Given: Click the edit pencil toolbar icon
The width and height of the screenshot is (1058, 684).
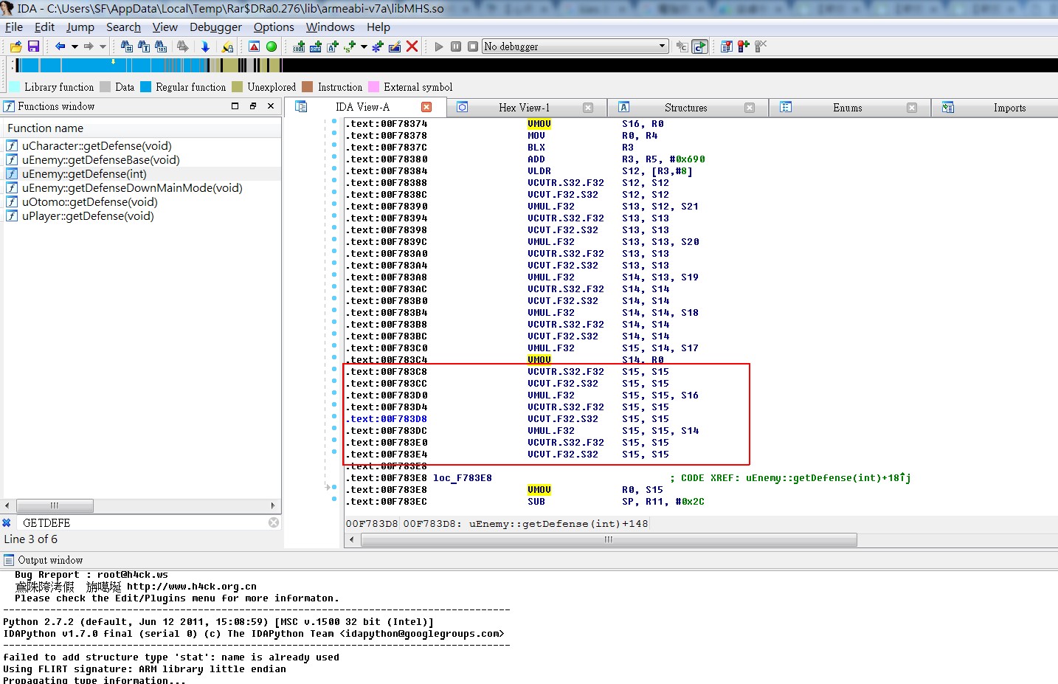Looking at the screenshot, I should (x=395, y=46).
